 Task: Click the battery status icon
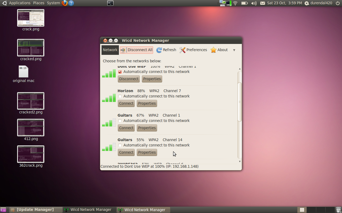(x=244, y=3)
